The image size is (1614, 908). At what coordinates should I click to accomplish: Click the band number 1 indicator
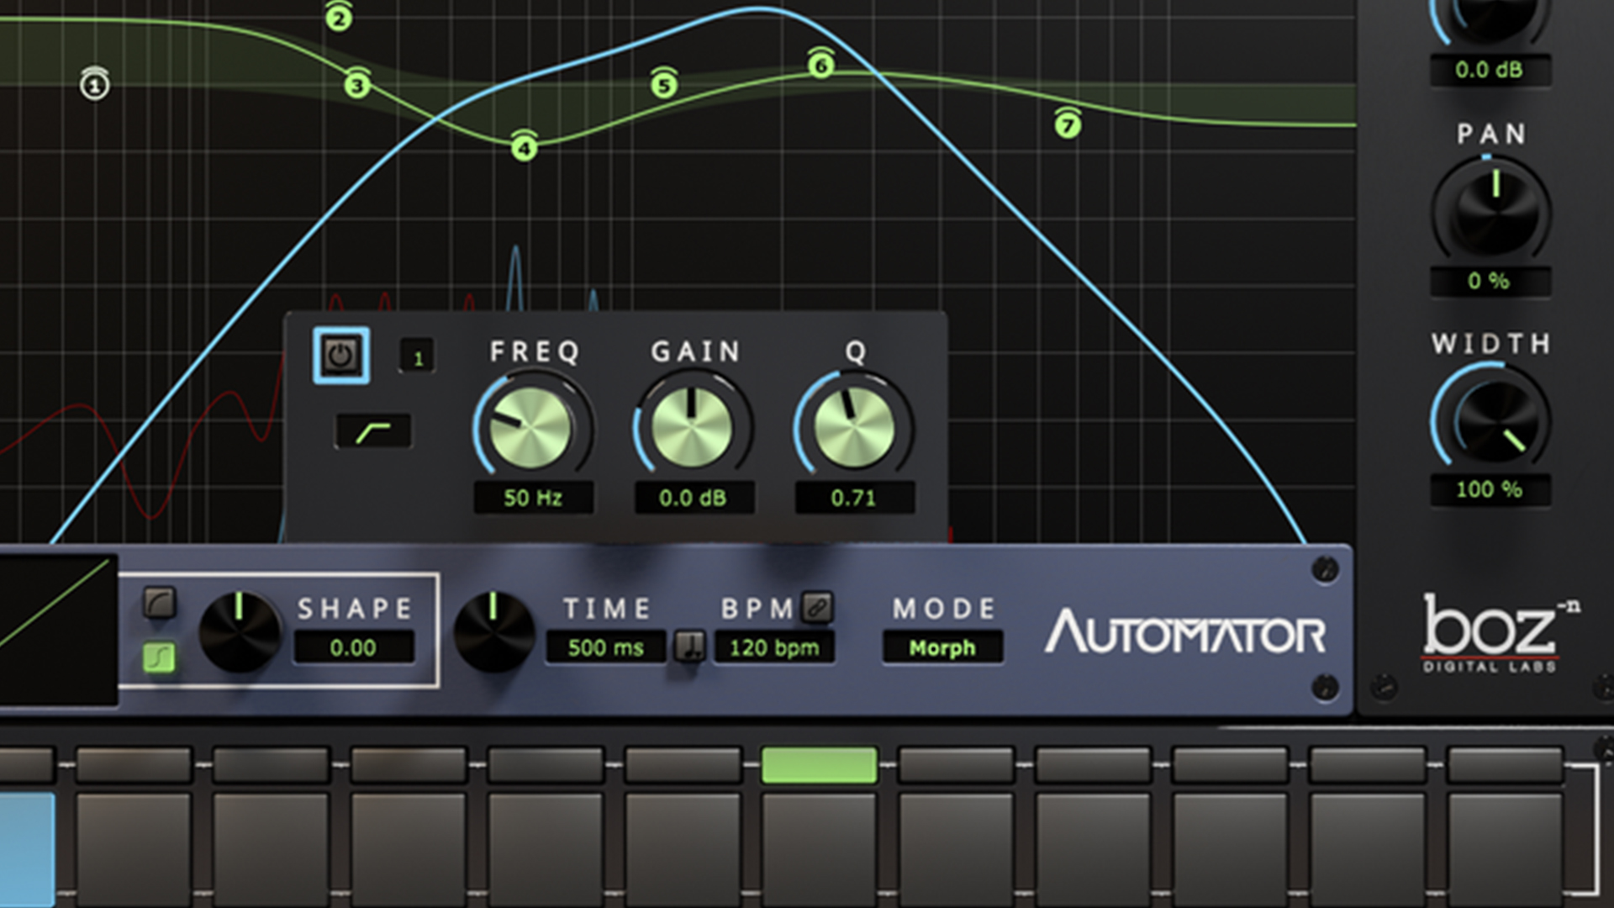pos(418,357)
